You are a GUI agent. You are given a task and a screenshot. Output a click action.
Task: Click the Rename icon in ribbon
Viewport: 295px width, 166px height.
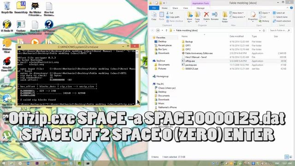[215, 16]
